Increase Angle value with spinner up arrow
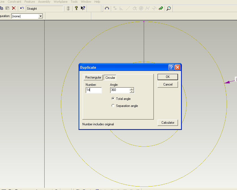 point(132,89)
